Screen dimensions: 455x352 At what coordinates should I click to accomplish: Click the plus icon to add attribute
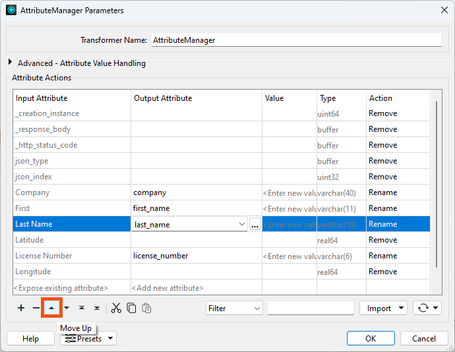pyautogui.click(x=21, y=308)
